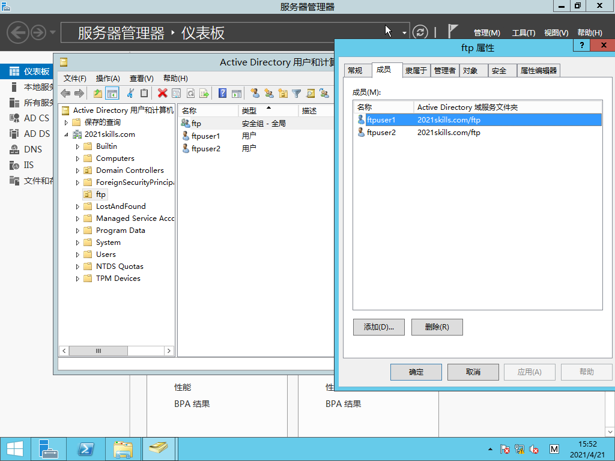615x461 pixels.
Task: Open the 操作(A) menu
Action: 108,79
